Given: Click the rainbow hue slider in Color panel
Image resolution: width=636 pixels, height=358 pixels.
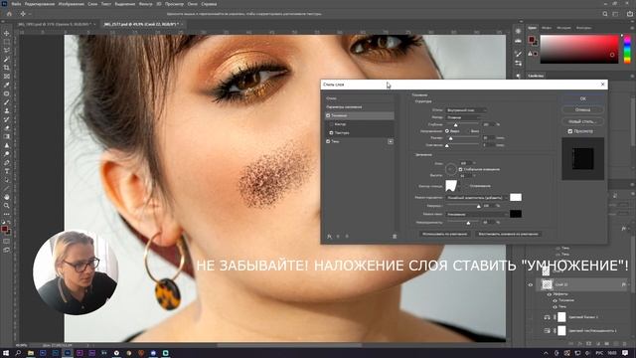Looking at the screenshot, I should click(627, 49).
